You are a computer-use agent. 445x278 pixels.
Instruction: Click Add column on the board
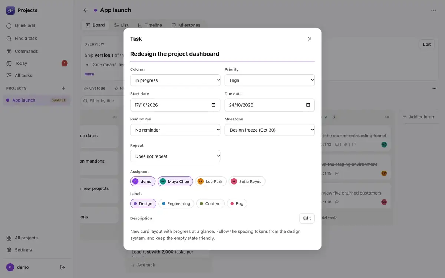click(x=418, y=117)
